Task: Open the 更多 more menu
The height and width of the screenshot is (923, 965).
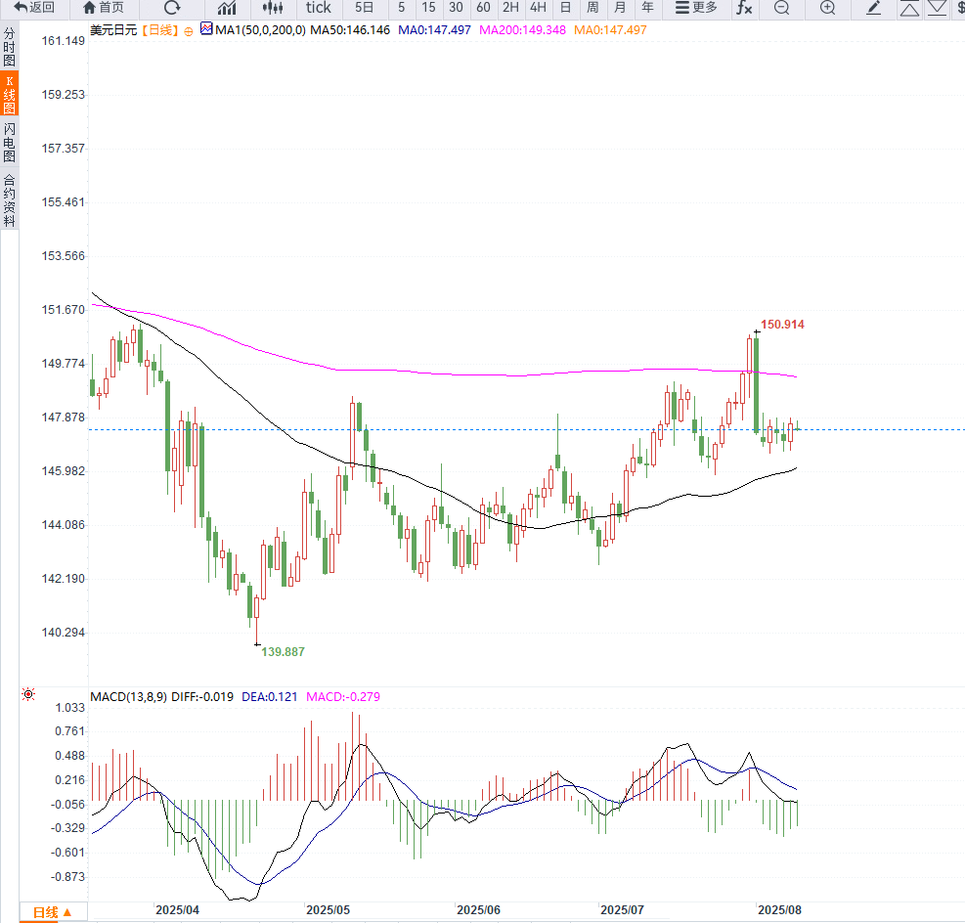Action: coord(696,8)
